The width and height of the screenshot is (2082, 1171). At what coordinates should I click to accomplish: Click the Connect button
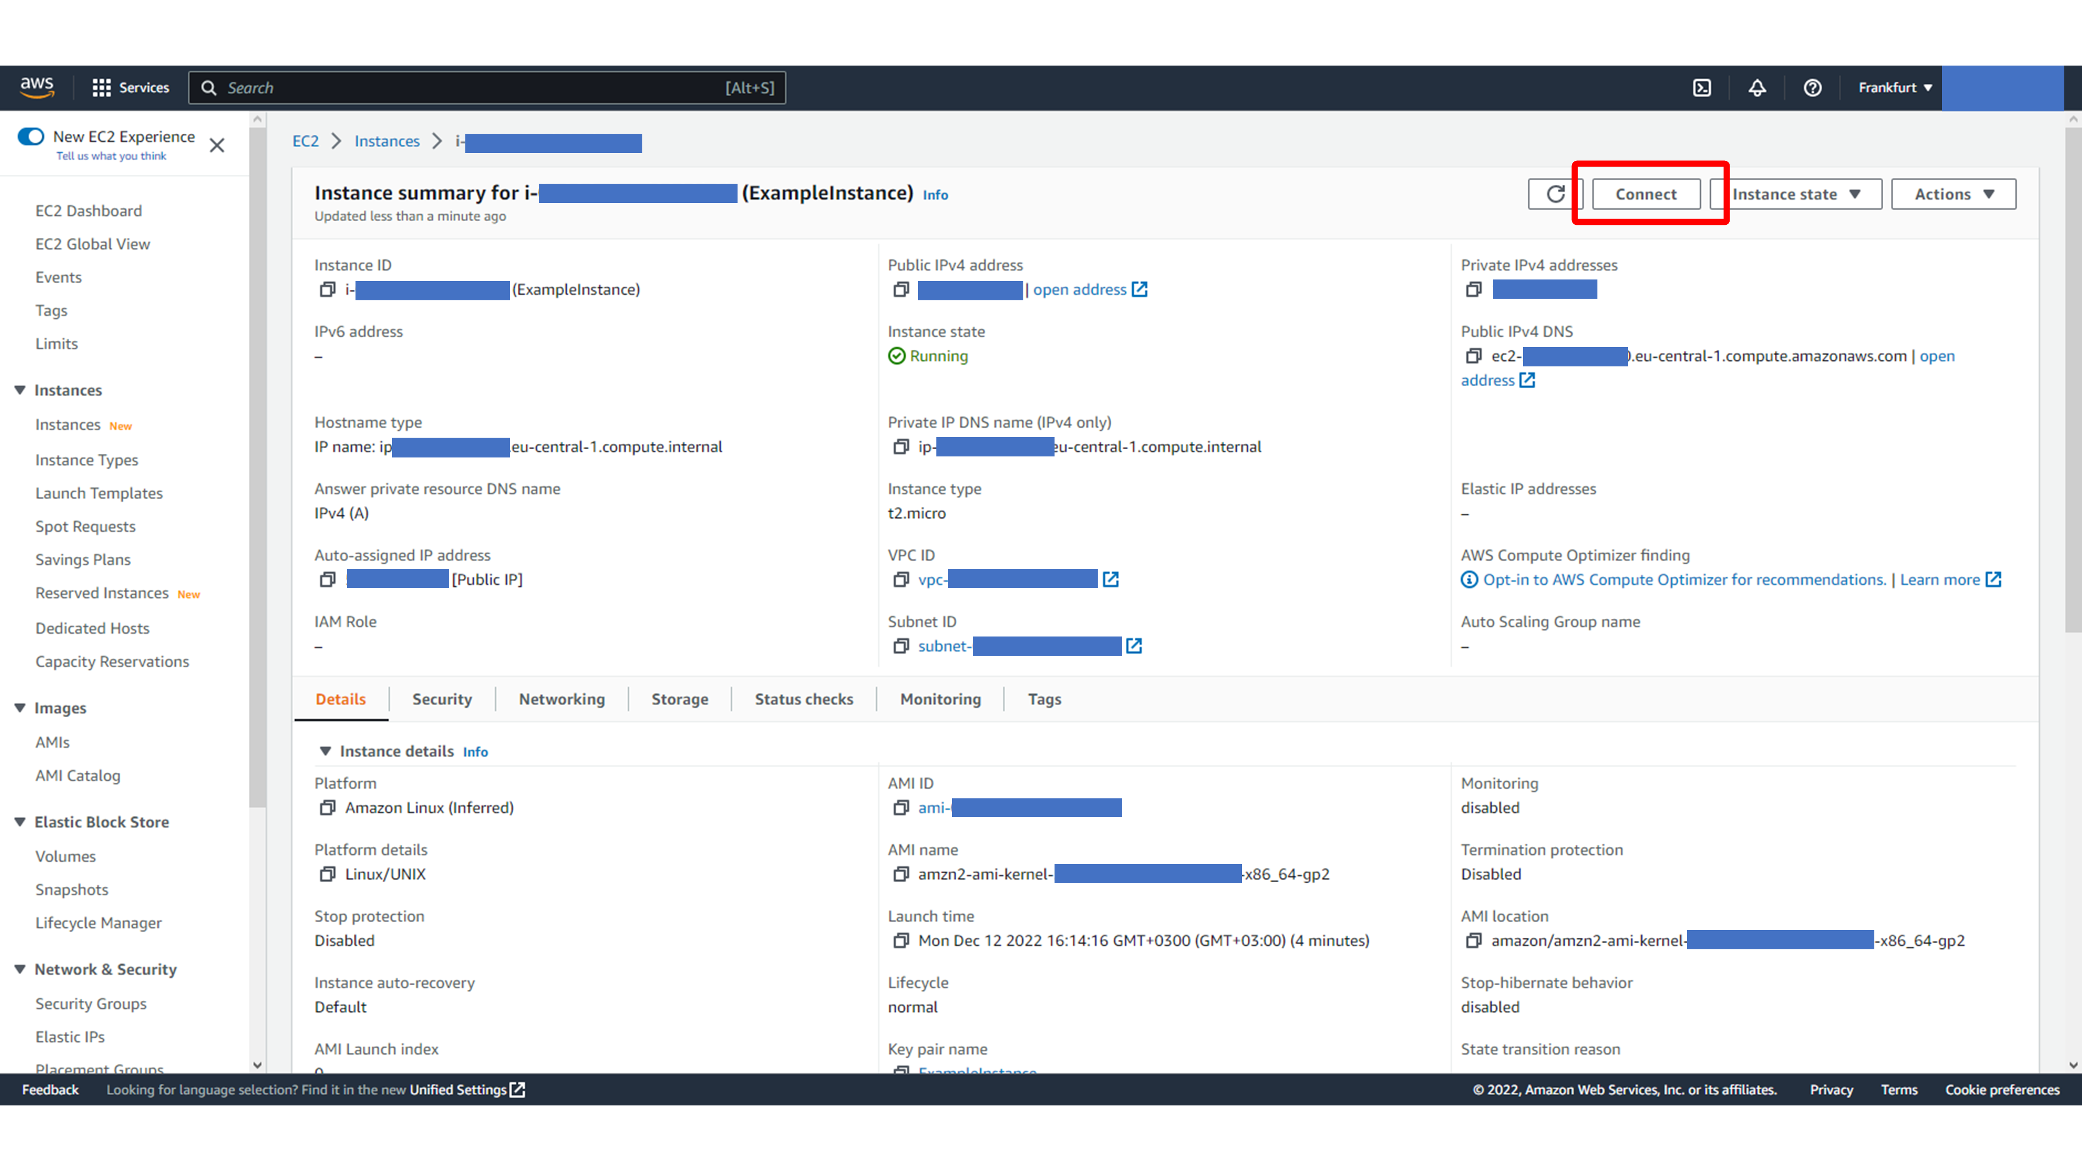coord(1645,194)
